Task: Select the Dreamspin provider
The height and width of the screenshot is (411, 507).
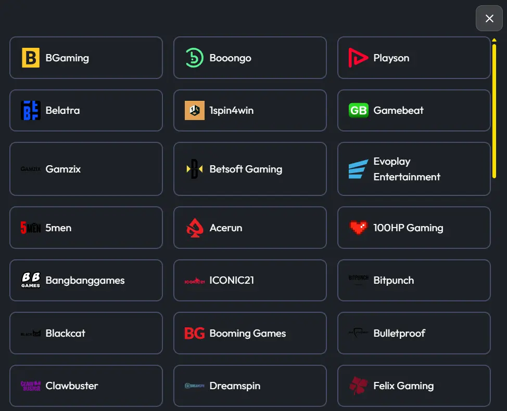Action: (250, 386)
